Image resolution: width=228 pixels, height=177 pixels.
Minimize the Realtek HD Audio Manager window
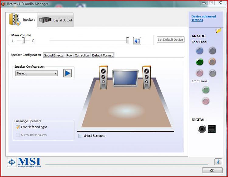pos(204,3)
